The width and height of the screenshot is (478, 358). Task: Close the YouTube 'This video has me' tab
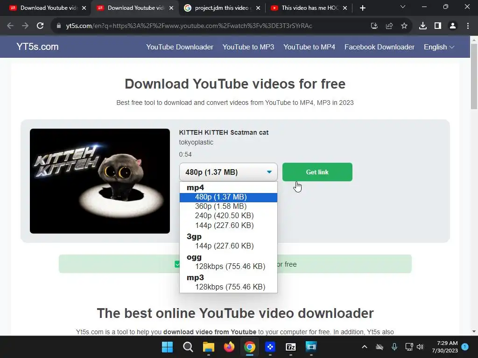click(x=345, y=8)
